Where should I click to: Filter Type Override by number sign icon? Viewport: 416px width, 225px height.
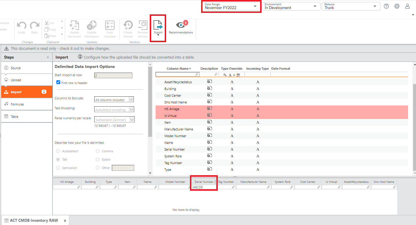[234, 75]
